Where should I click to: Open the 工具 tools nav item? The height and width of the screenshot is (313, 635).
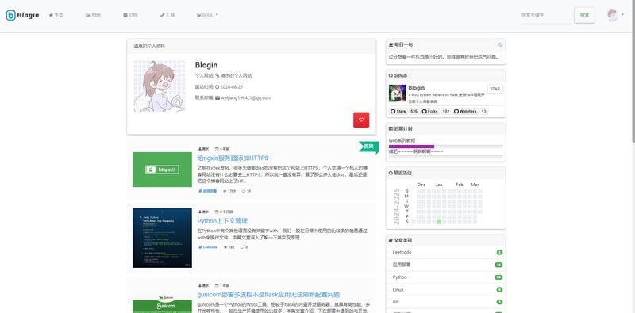(167, 15)
